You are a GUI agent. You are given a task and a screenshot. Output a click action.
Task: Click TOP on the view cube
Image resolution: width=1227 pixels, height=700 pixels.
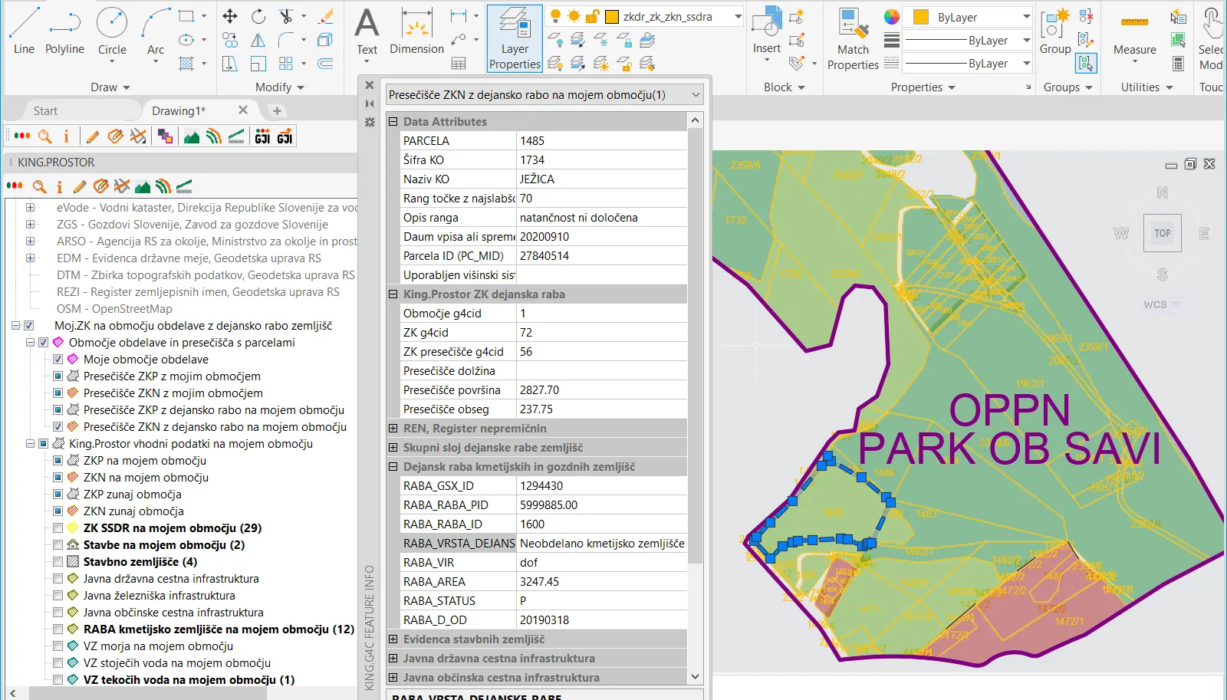(1162, 233)
